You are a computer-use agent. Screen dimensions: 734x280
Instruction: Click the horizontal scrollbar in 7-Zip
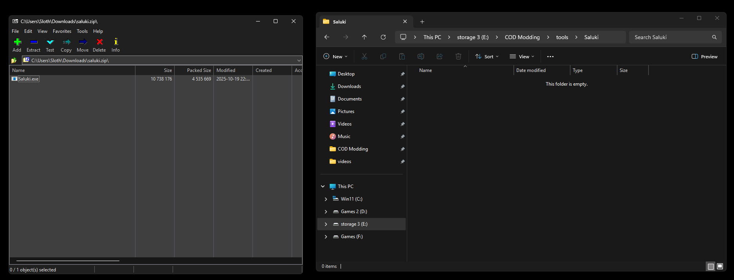pos(68,260)
